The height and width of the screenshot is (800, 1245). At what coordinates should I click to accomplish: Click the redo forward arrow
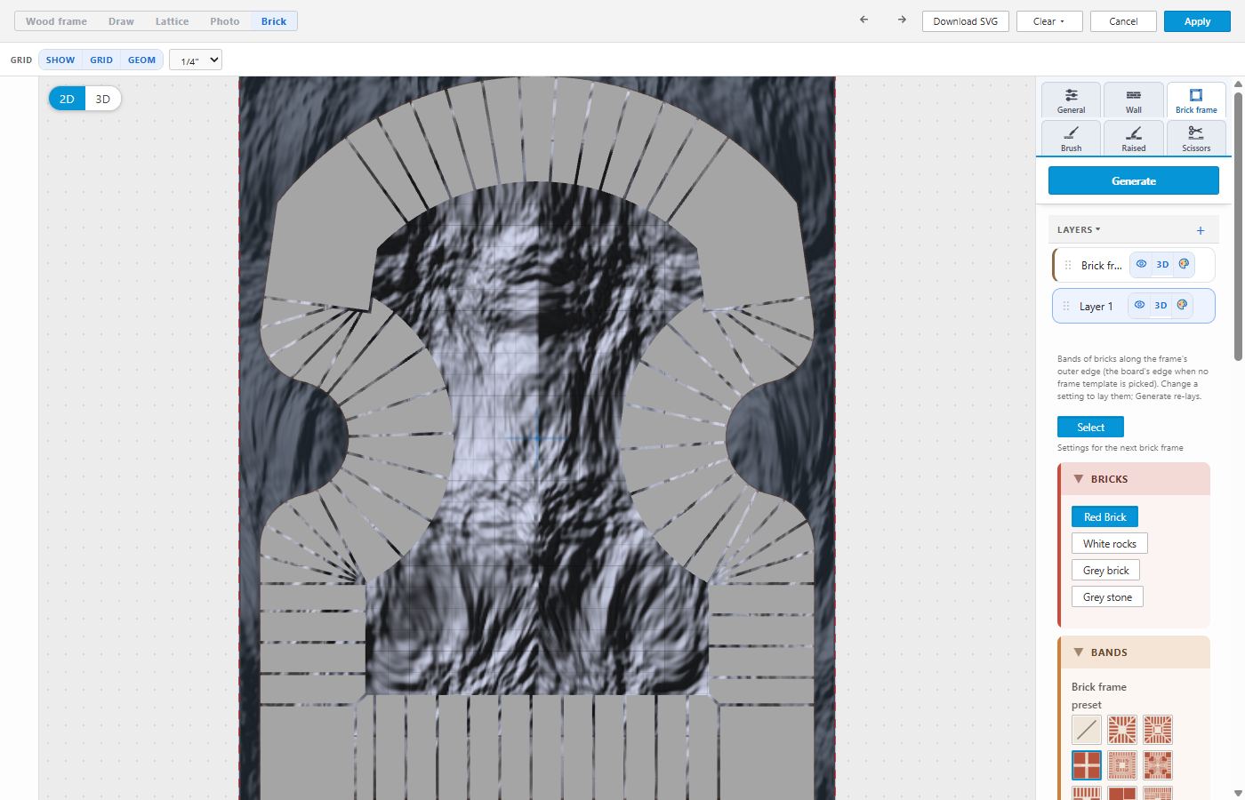pos(902,20)
